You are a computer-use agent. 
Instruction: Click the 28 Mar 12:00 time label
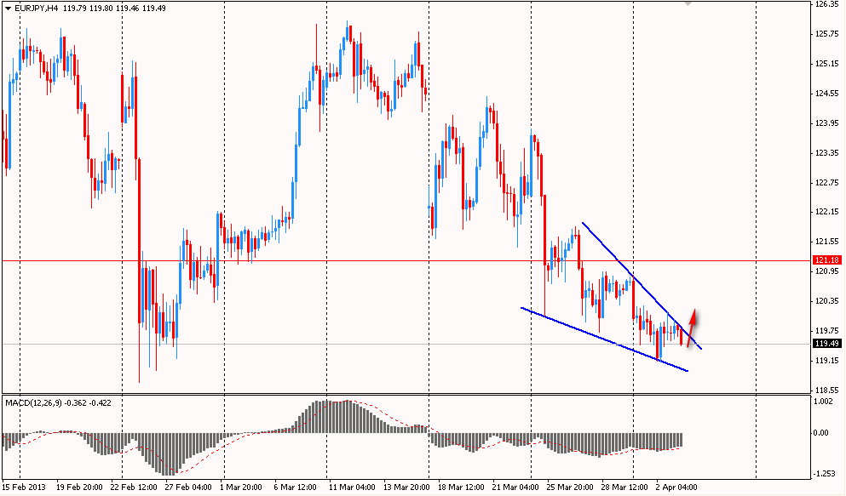click(x=624, y=487)
